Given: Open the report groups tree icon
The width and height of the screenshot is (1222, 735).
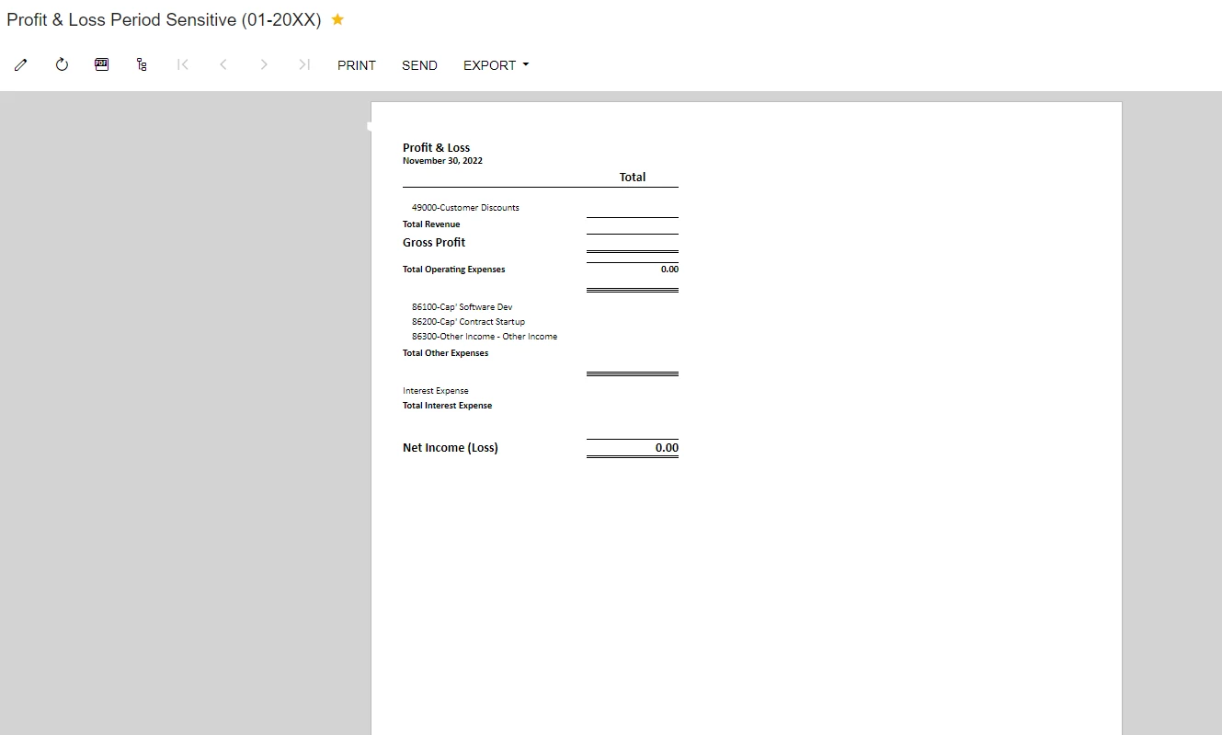Looking at the screenshot, I should pyautogui.click(x=142, y=64).
